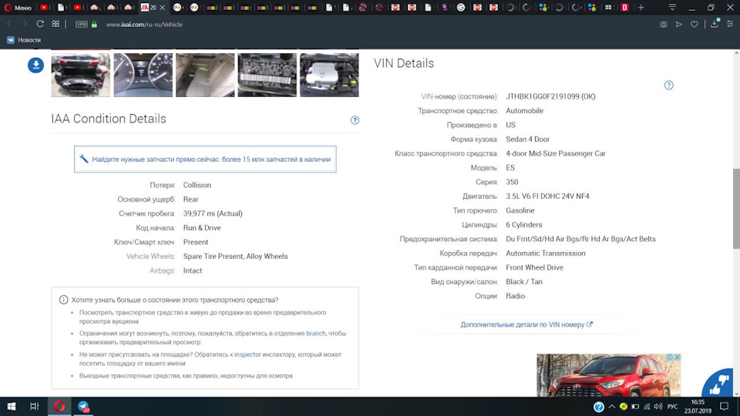Click the page vertical scrollbar thumb
Viewport: 740px width, 416px height.
[x=736, y=208]
